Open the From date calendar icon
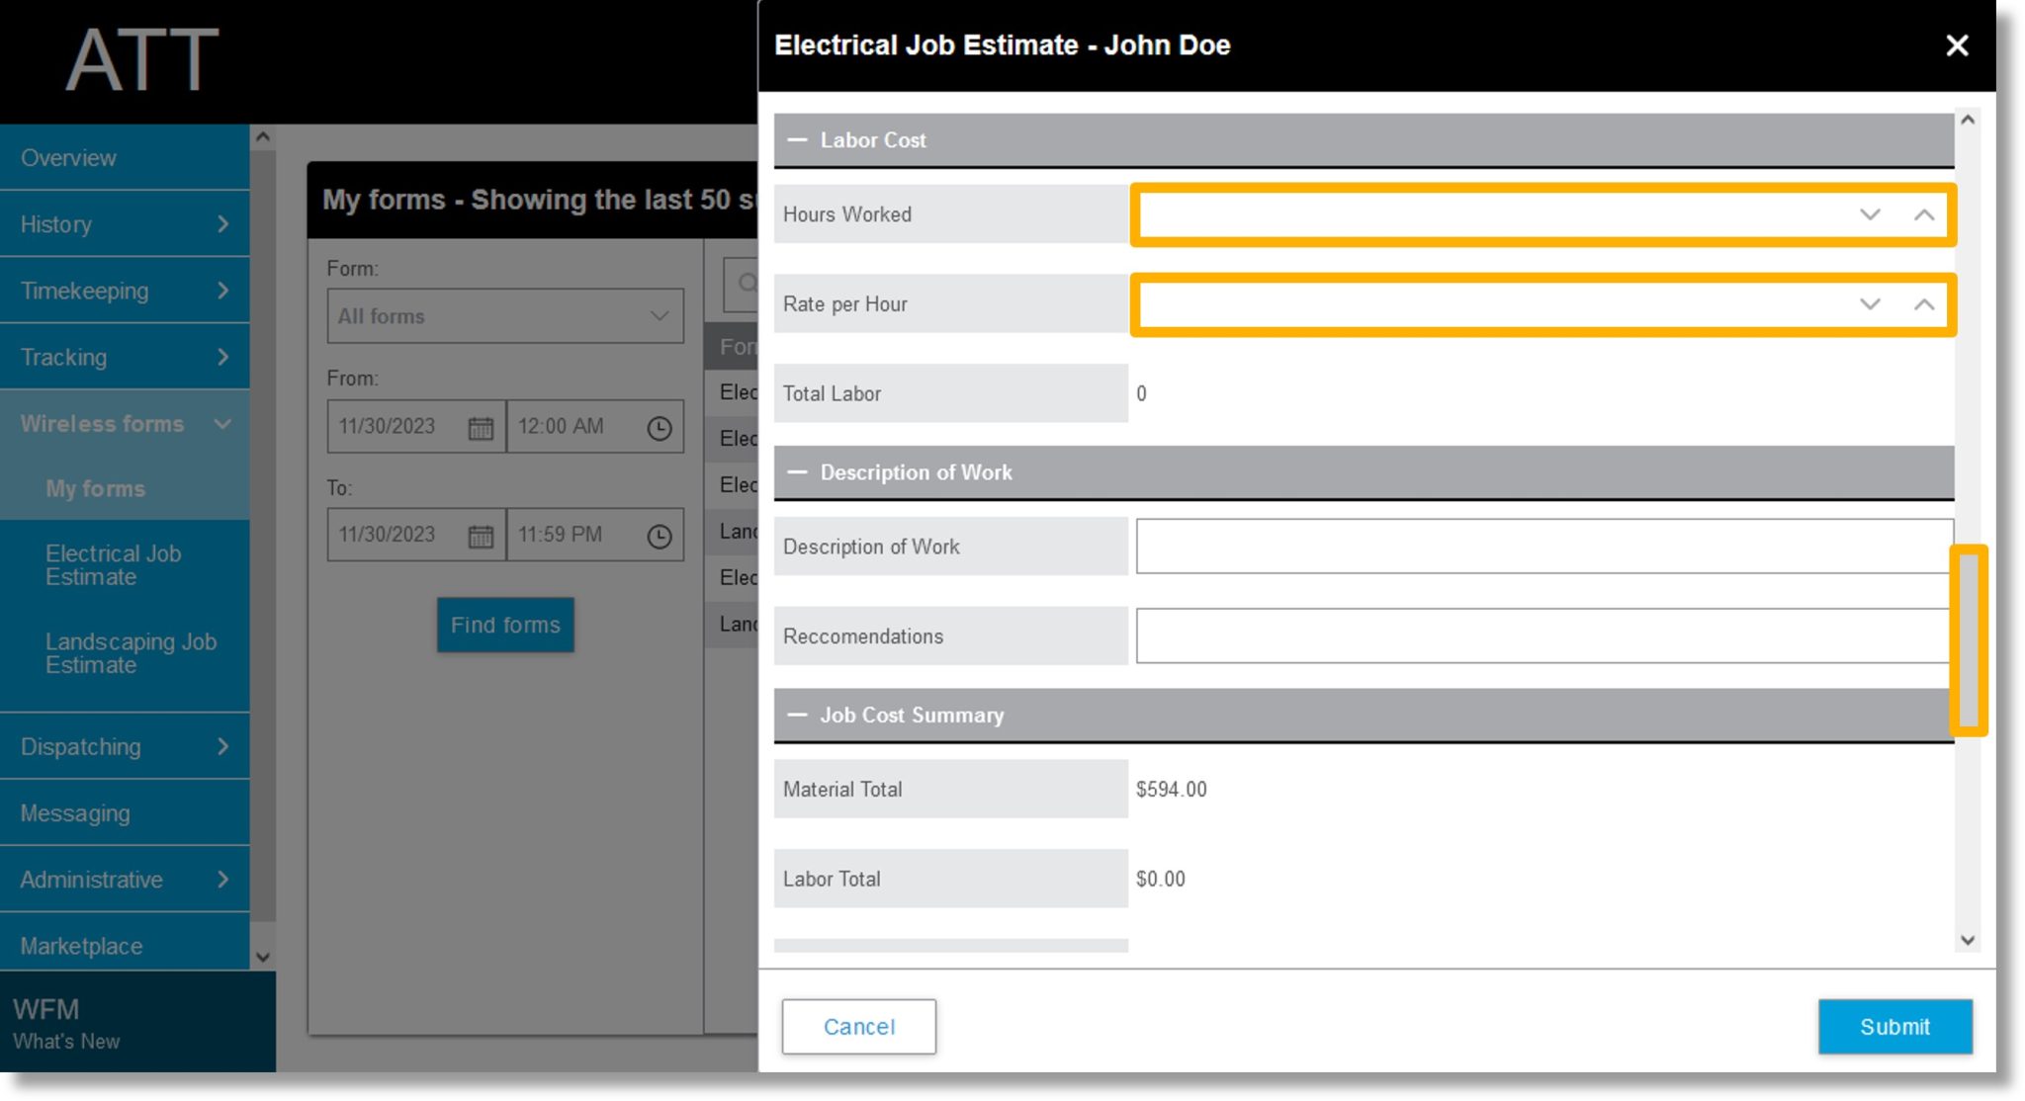This screenshot has height=1101, width=2025. (481, 428)
